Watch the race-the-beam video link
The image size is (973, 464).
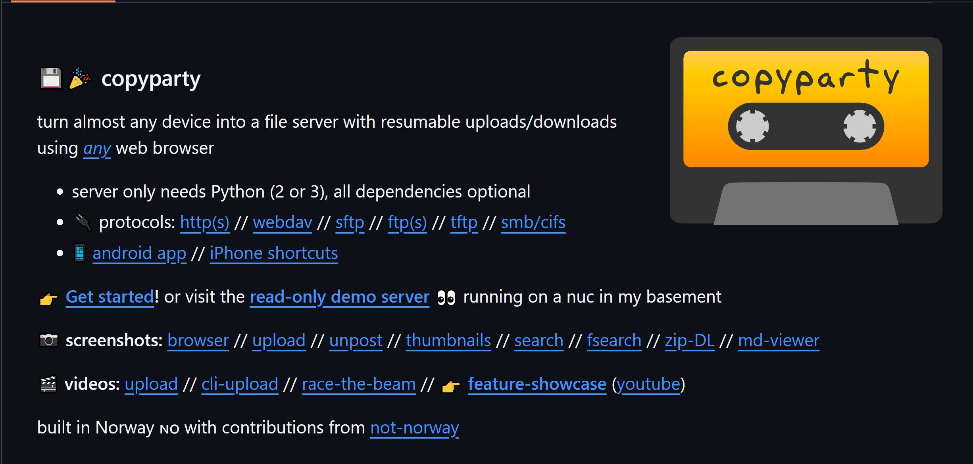click(x=358, y=384)
